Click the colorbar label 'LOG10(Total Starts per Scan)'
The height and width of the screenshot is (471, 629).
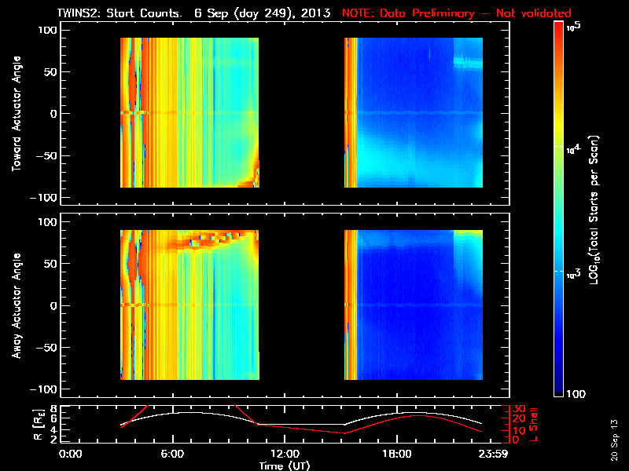coord(594,210)
